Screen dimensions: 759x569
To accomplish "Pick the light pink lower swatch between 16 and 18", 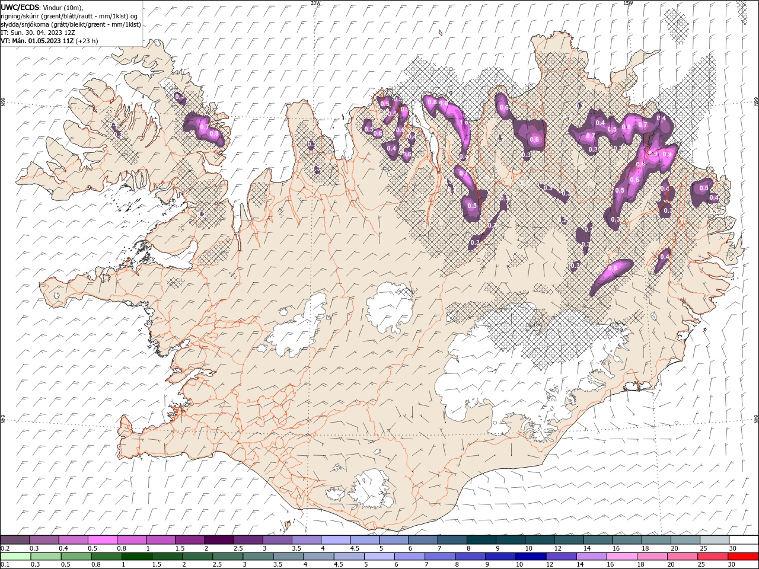I will (621, 557).
